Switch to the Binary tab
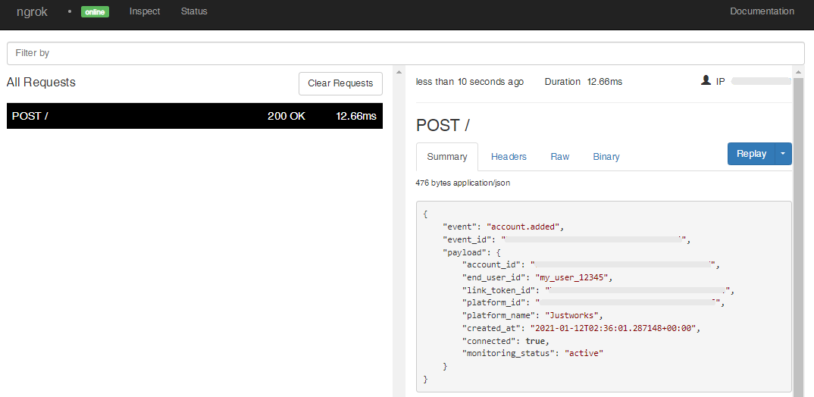The image size is (814, 397). click(606, 157)
